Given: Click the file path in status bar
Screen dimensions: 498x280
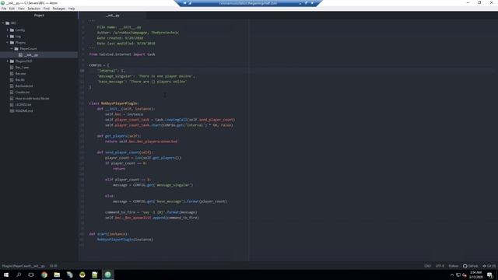Looking at the screenshot, I should point(23,266).
